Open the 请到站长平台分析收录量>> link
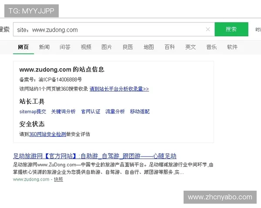 119,89
